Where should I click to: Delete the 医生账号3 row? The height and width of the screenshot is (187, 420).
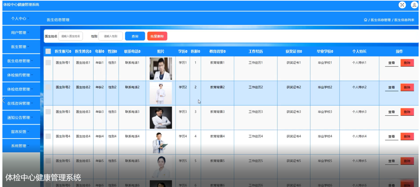click(407, 112)
